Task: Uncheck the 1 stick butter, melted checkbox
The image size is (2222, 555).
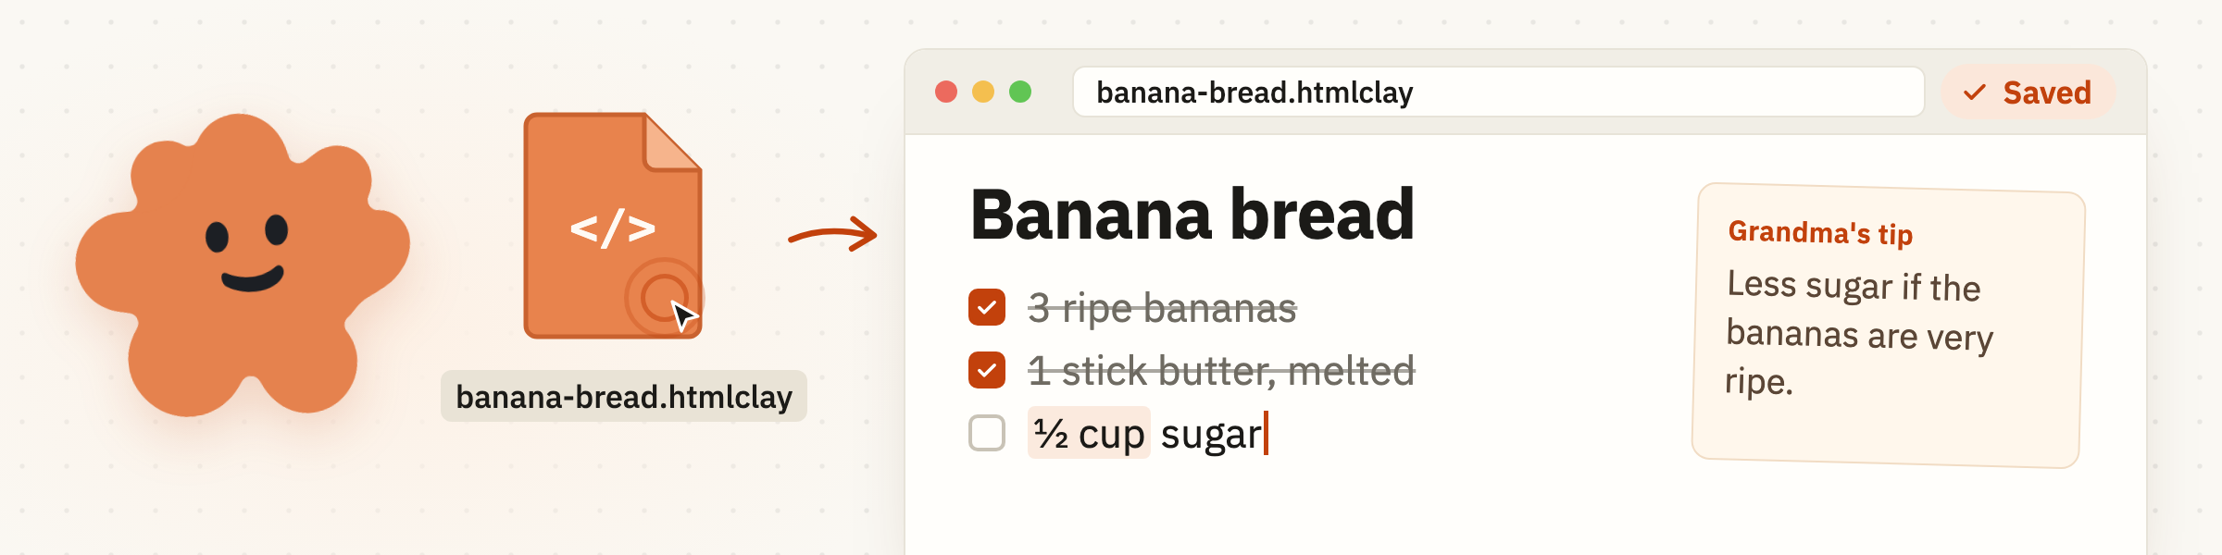Action: click(987, 370)
